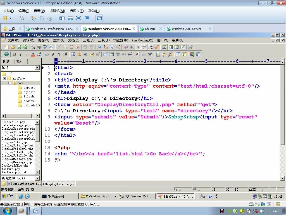The height and width of the screenshot is (215, 286).
Task: Select the htdocs folder in tree
Action: (29, 101)
